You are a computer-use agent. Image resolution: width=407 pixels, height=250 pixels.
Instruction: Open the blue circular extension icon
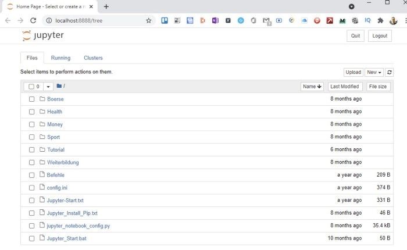241,20
